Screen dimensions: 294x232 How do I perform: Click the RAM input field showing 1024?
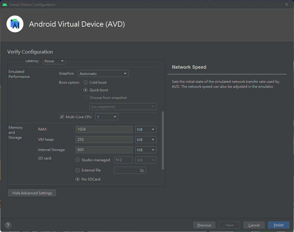tap(104, 129)
